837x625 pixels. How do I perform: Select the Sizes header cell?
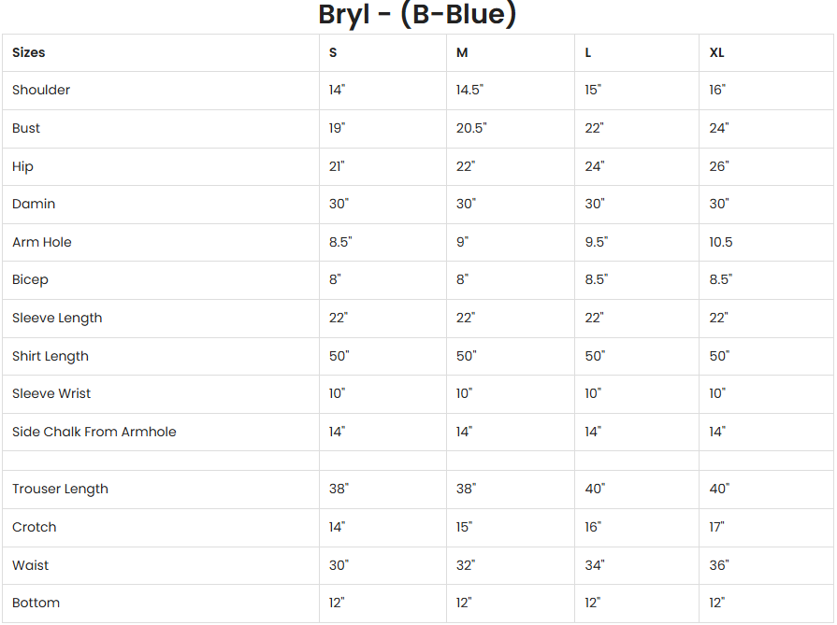tap(29, 52)
